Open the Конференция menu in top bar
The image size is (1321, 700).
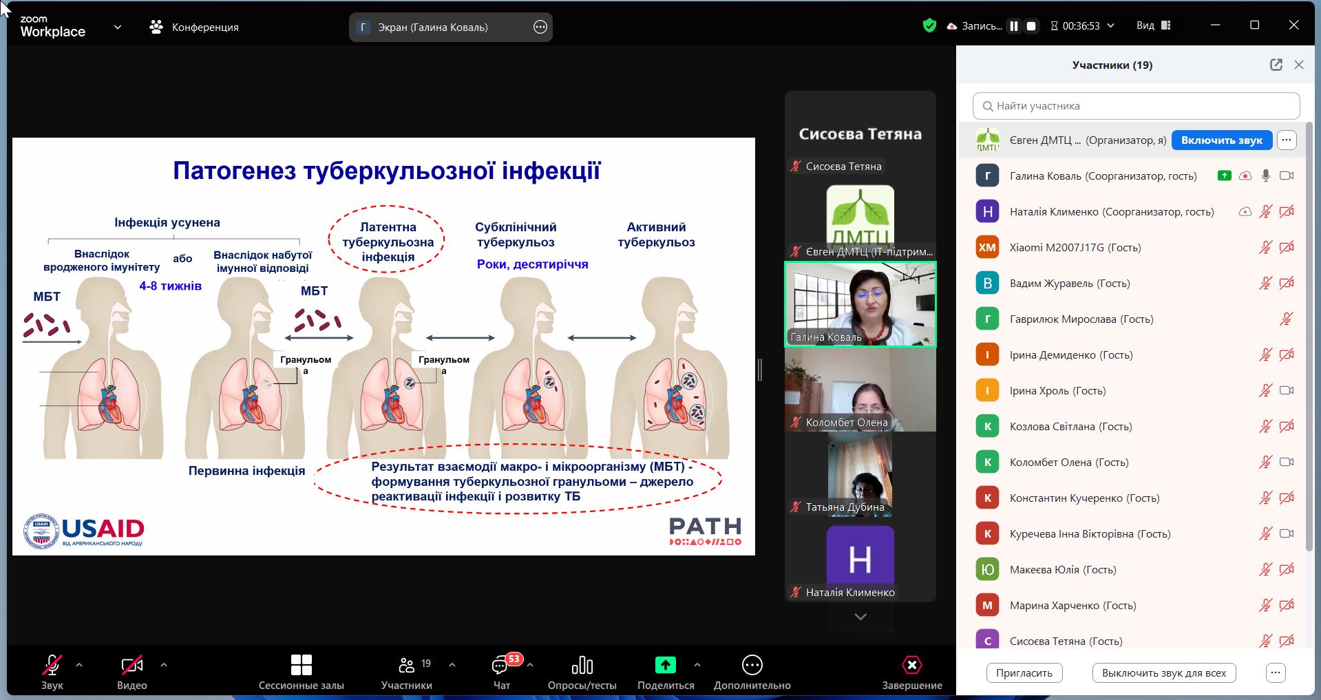194,28
